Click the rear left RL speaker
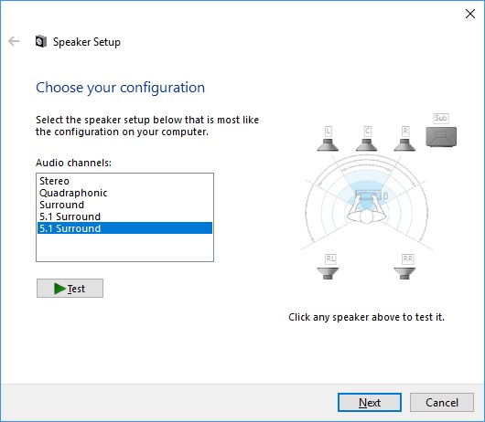This screenshot has width=485, height=422. click(328, 273)
